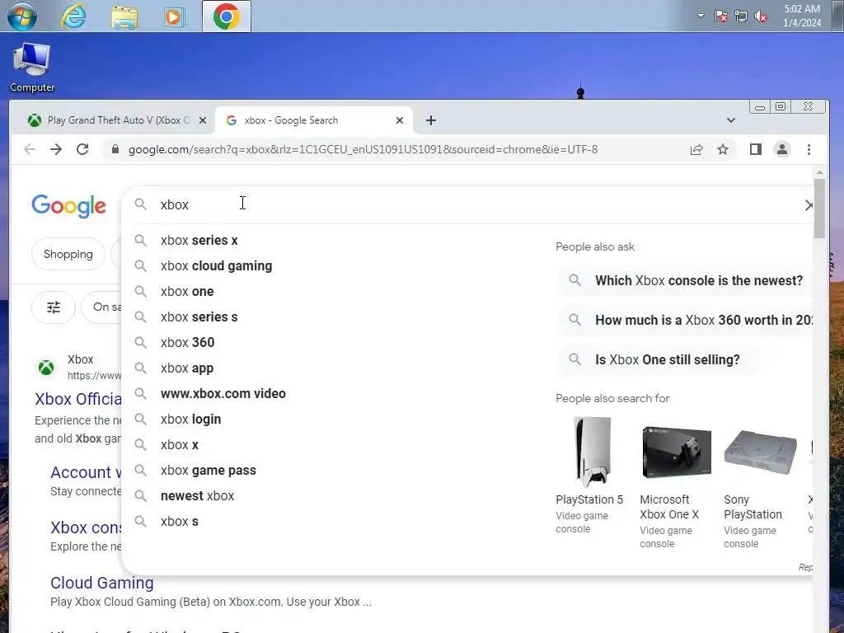Open PlayStation 5 console thumbnail

click(592, 451)
